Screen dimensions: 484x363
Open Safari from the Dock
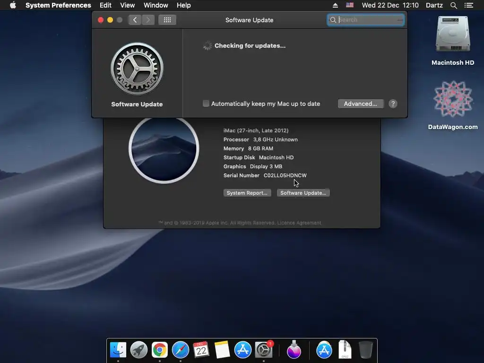click(x=181, y=350)
